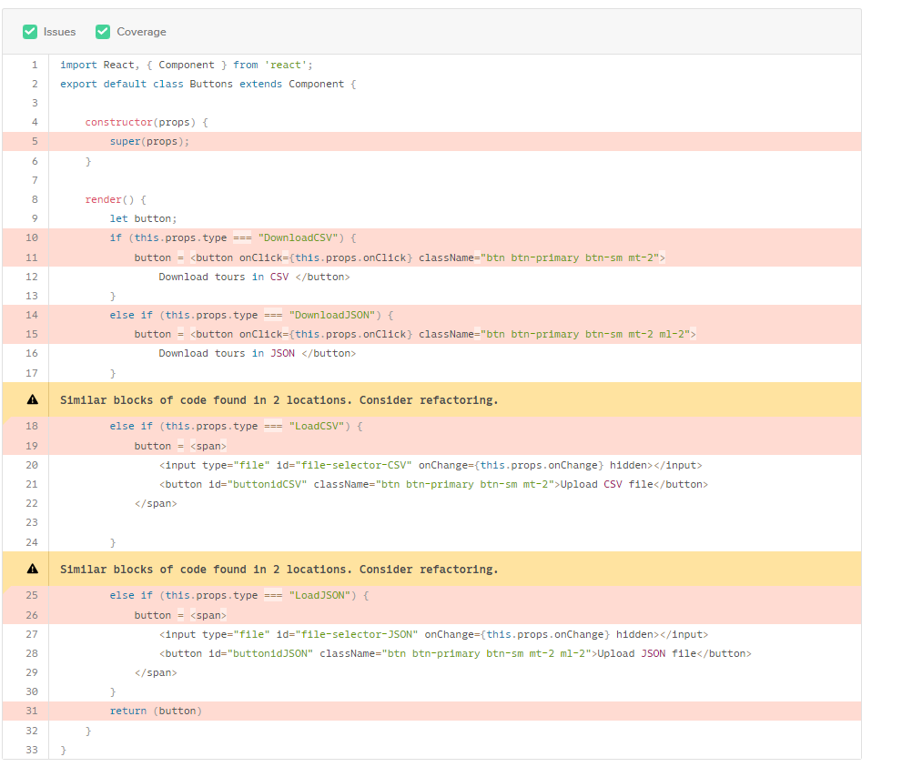Click line number 14 in gutter
The height and width of the screenshot is (777, 912).
32,315
